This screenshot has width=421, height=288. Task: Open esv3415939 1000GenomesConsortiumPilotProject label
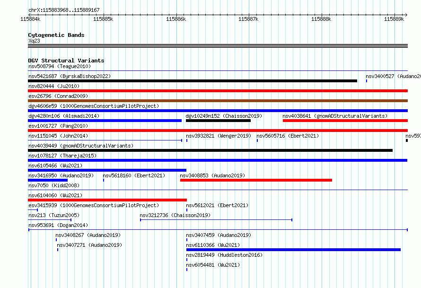tap(94, 205)
